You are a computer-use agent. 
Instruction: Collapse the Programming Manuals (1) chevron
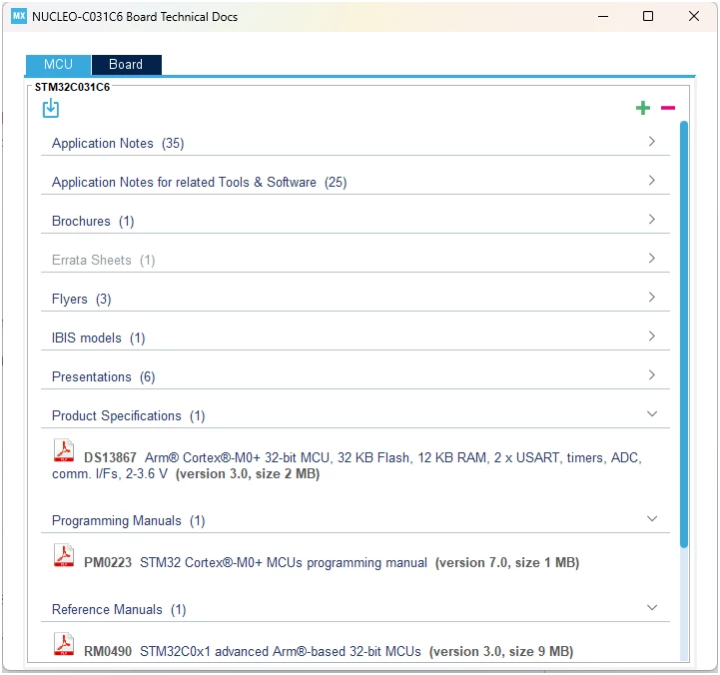coord(651,518)
